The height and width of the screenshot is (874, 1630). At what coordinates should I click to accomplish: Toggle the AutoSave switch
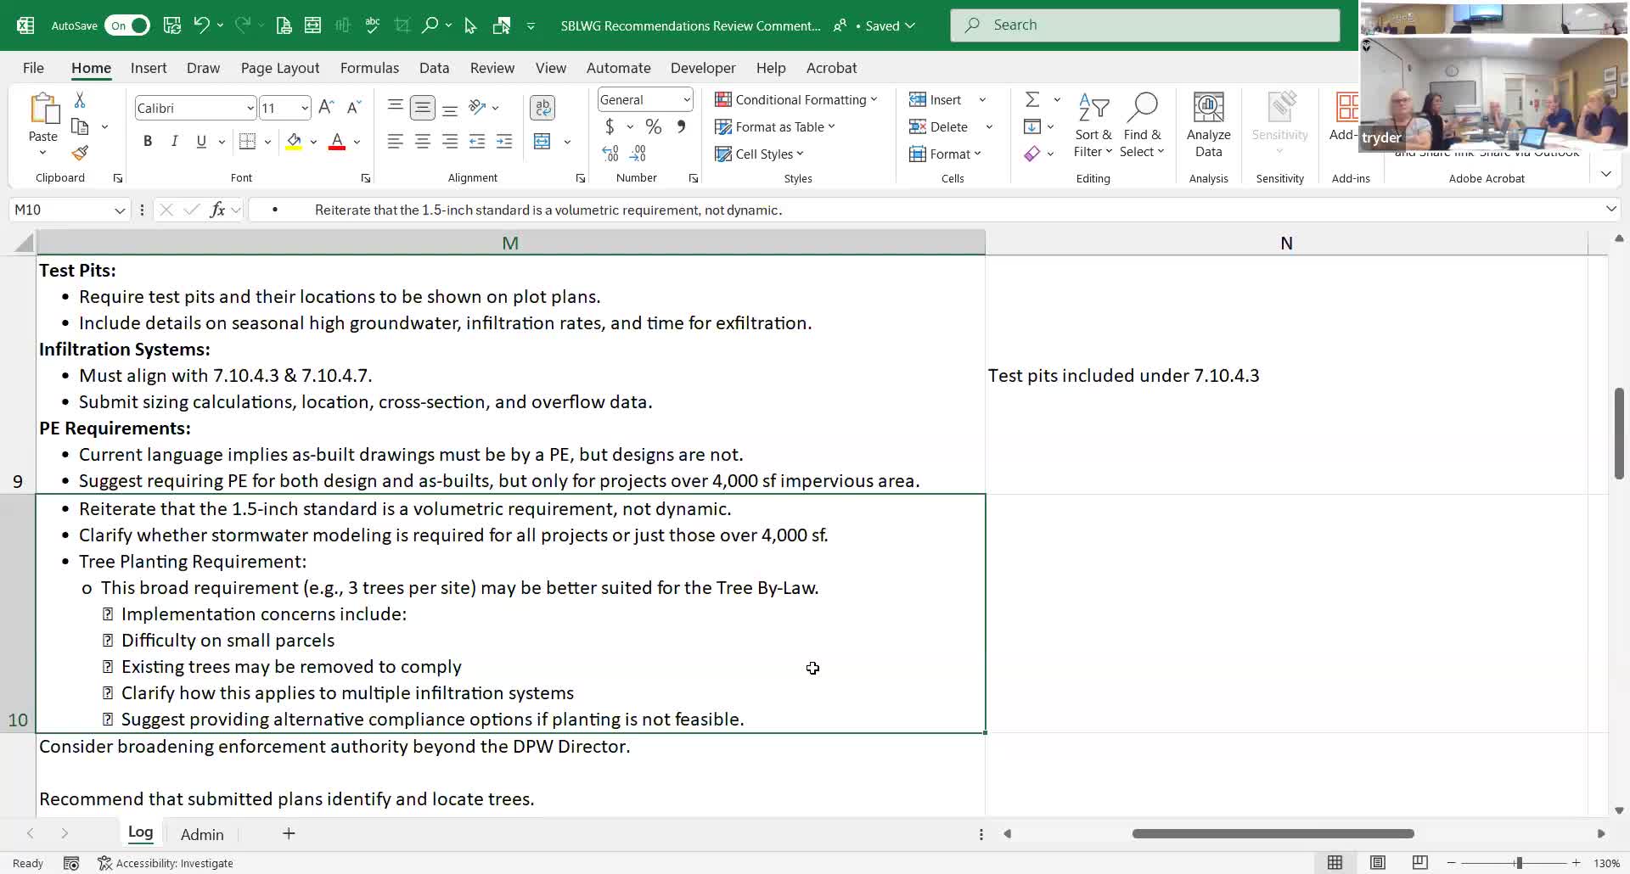(x=127, y=25)
